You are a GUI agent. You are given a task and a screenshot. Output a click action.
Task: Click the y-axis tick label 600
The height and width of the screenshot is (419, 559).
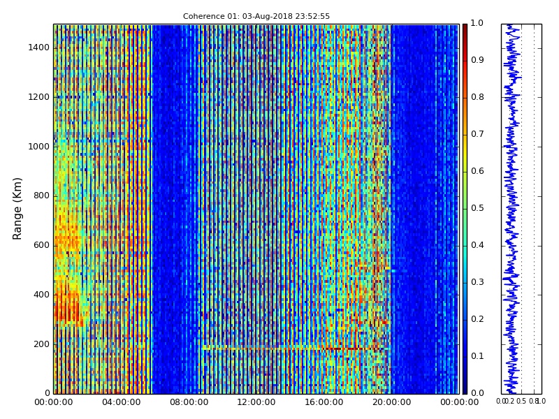click(x=41, y=245)
